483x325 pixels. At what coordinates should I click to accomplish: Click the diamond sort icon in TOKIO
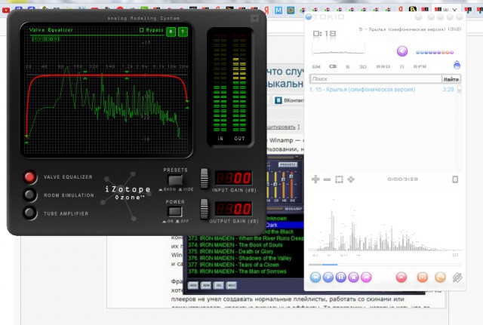(x=351, y=179)
